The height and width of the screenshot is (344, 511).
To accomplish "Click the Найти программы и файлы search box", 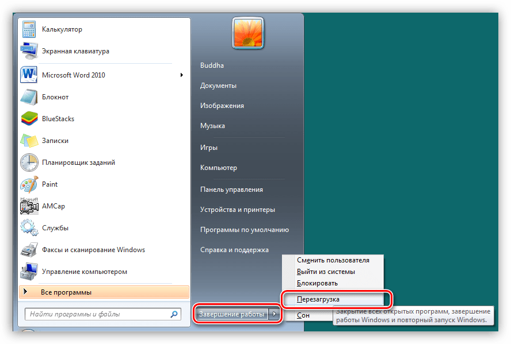I will 98,315.
